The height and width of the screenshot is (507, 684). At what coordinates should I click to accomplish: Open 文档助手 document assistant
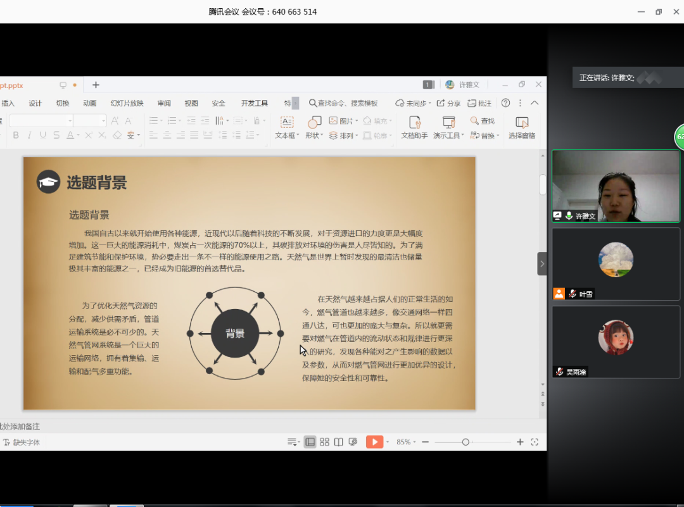tap(414, 123)
